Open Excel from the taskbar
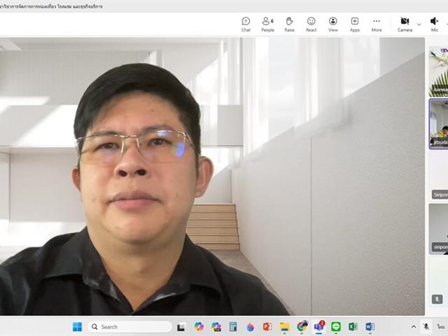 point(353,327)
